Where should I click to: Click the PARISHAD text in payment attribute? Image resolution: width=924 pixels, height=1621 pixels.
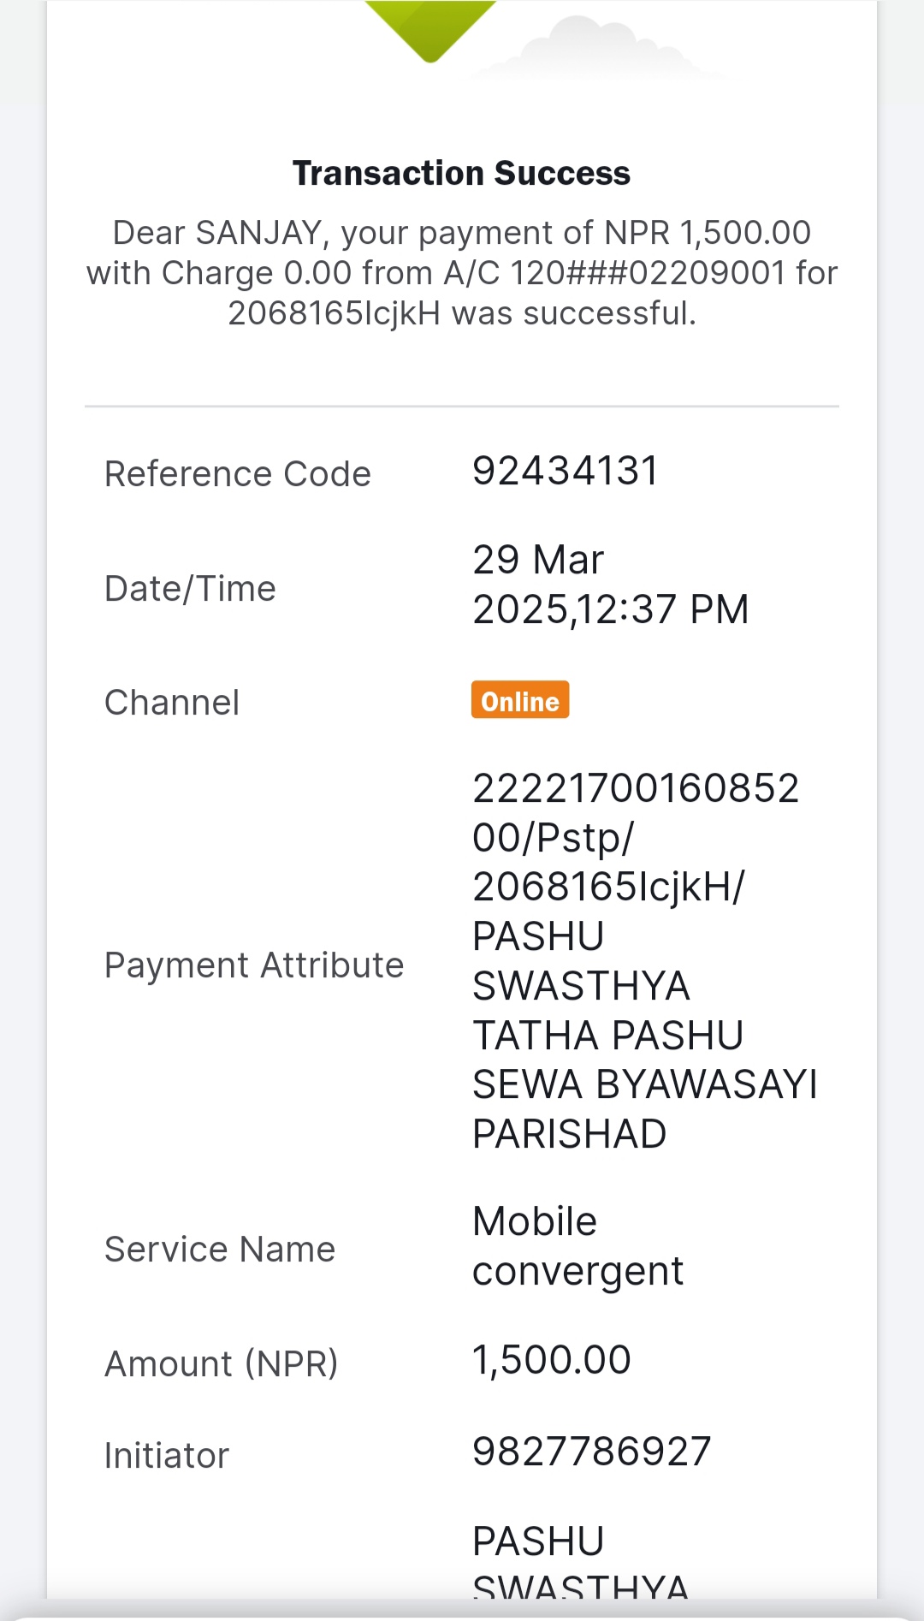tap(570, 1134)
